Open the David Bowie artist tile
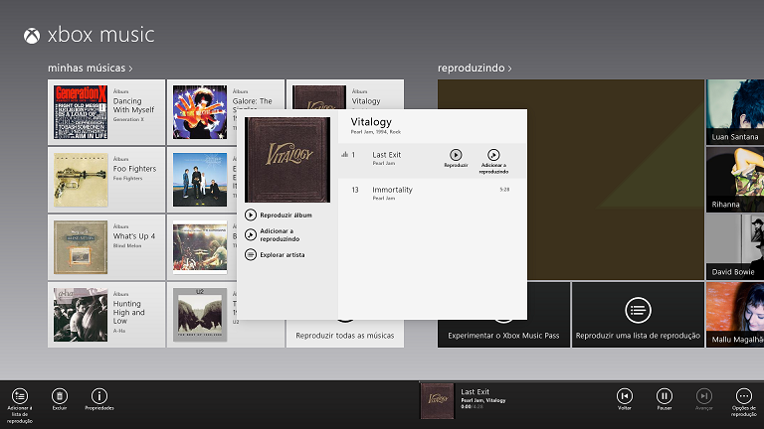This screenshot has width=764, height=429. point(735,247)
